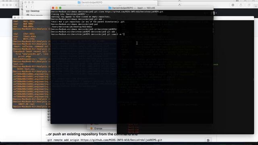Viewport: 258px width, 145px height.
Task: Click 'Traceback (most recent call' line
Action: point(32,52)
